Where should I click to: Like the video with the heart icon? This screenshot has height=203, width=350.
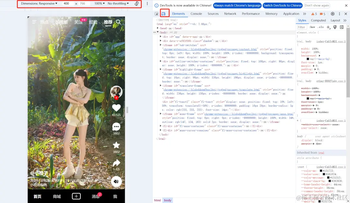(116, 108)
